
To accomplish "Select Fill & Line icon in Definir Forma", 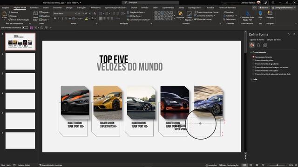I will pyautogui.click(x=252, y=45).
